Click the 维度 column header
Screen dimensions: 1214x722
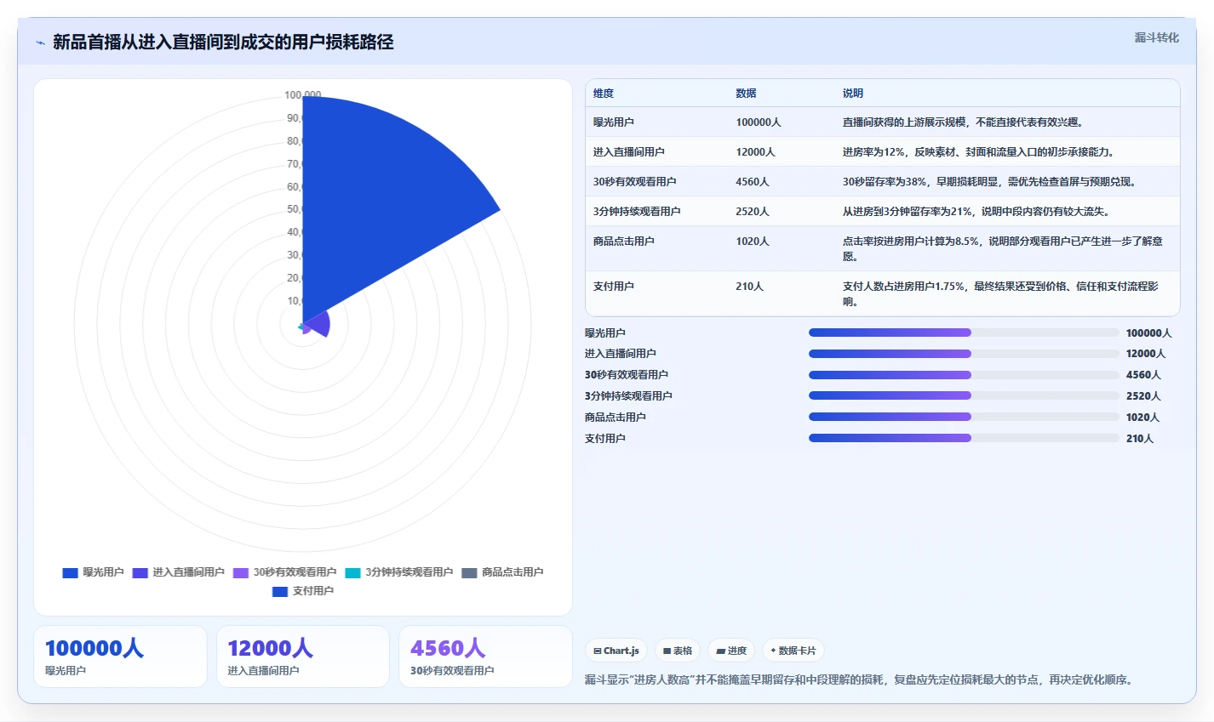coord(604,94)
